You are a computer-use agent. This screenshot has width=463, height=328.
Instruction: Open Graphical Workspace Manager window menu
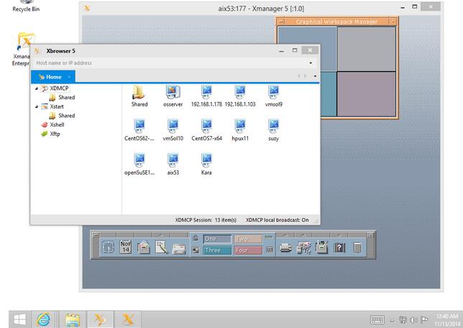click(x=281, y=22)
